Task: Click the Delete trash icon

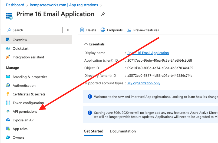Action: (82, 30)
